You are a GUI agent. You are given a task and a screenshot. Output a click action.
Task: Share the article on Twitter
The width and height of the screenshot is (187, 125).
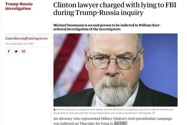[x=16, y=51]
